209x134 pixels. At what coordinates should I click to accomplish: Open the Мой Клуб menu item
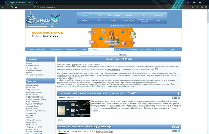pos(159,15)
